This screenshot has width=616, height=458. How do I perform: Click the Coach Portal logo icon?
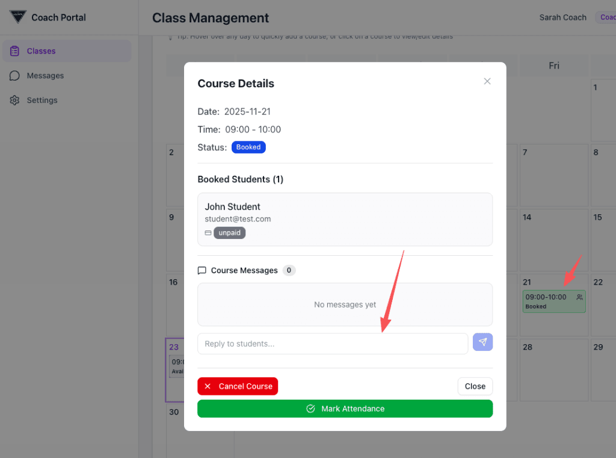tap(18, 17)
